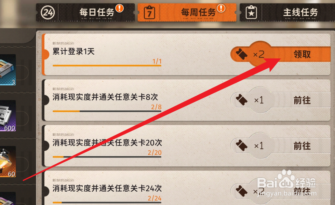Select the 消耗现实度并通关任意关卡24次 task row
This screenshot has height=205, width=335.
click(x=187, y=188)
